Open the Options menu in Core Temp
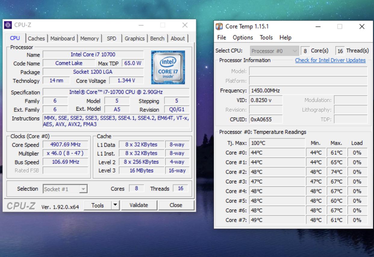The image size is (374, 257). [243, 37]
